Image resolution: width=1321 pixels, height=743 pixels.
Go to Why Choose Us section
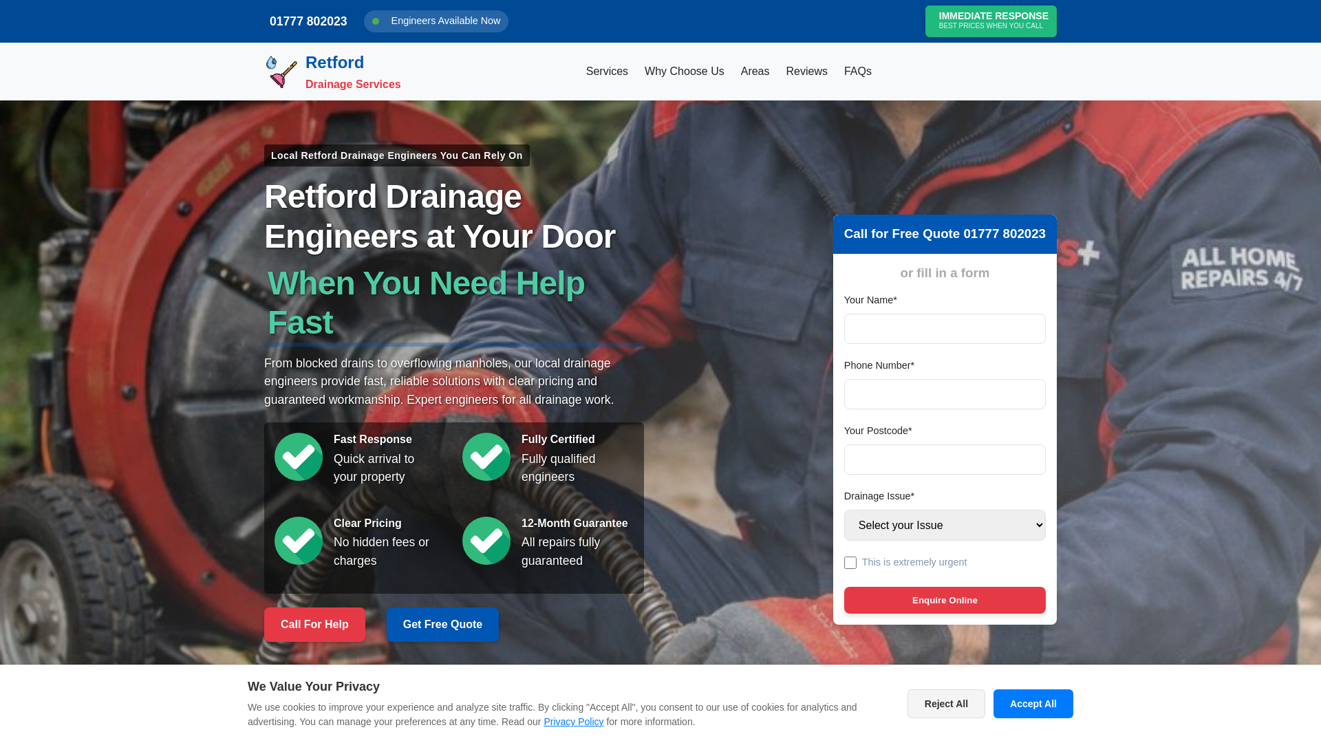685,72
